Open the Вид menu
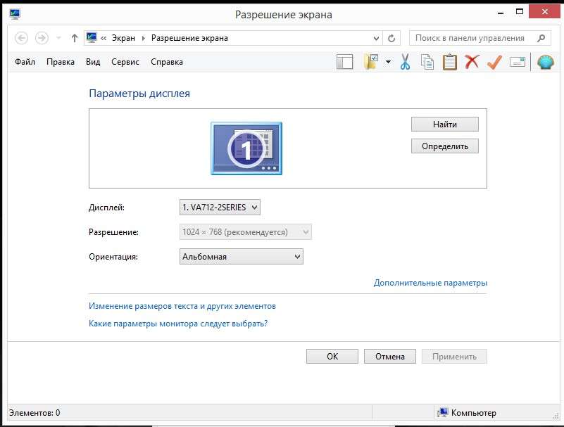 pos(93,62)
